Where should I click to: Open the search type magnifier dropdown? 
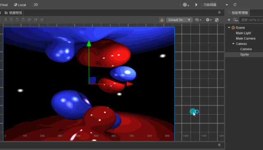235,20
